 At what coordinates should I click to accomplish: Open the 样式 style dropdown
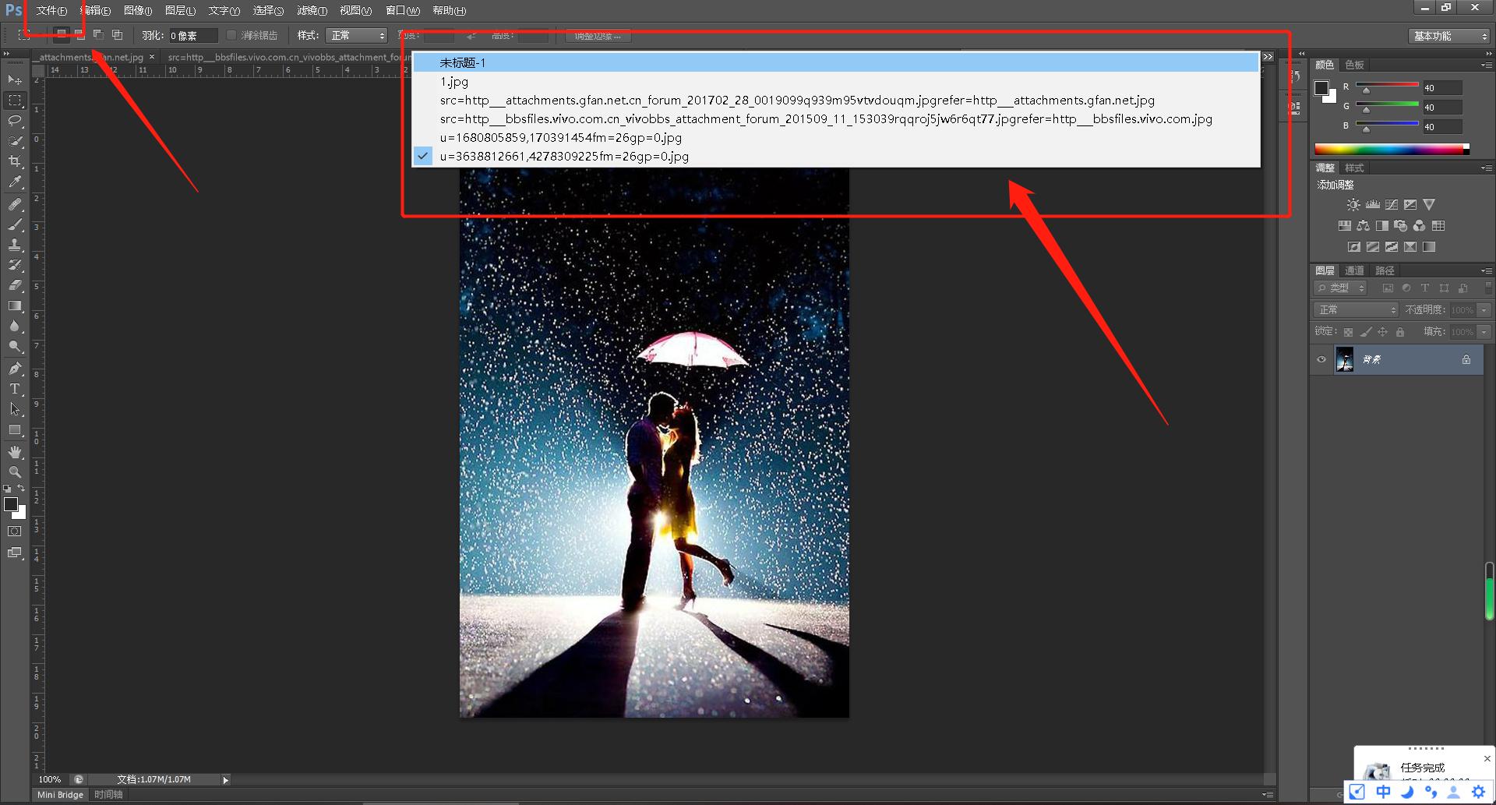[357, 35]
